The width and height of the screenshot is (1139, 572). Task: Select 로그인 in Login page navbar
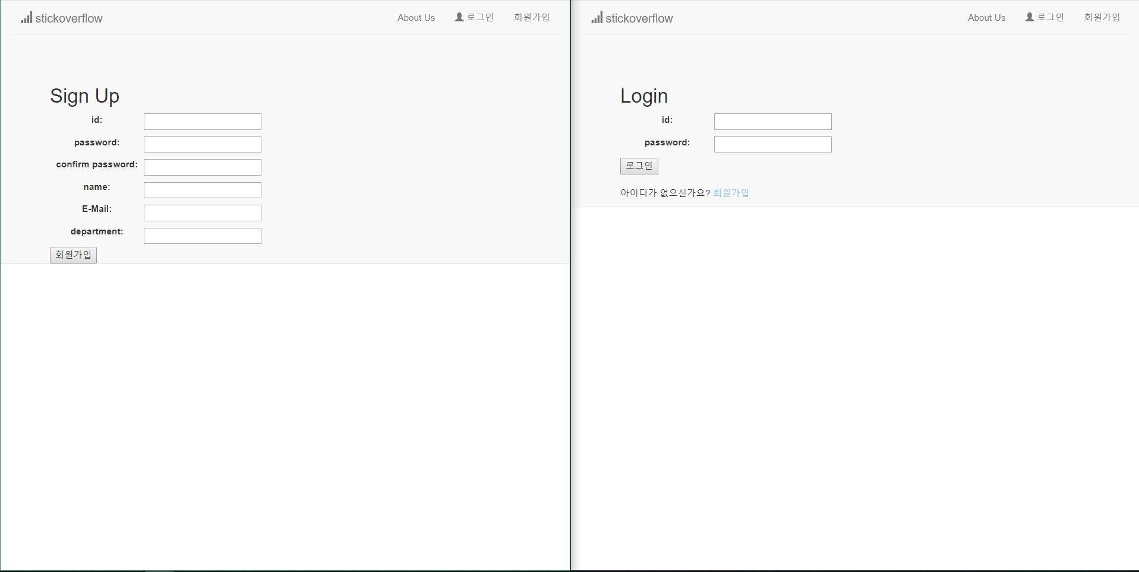click(1050, 17)
